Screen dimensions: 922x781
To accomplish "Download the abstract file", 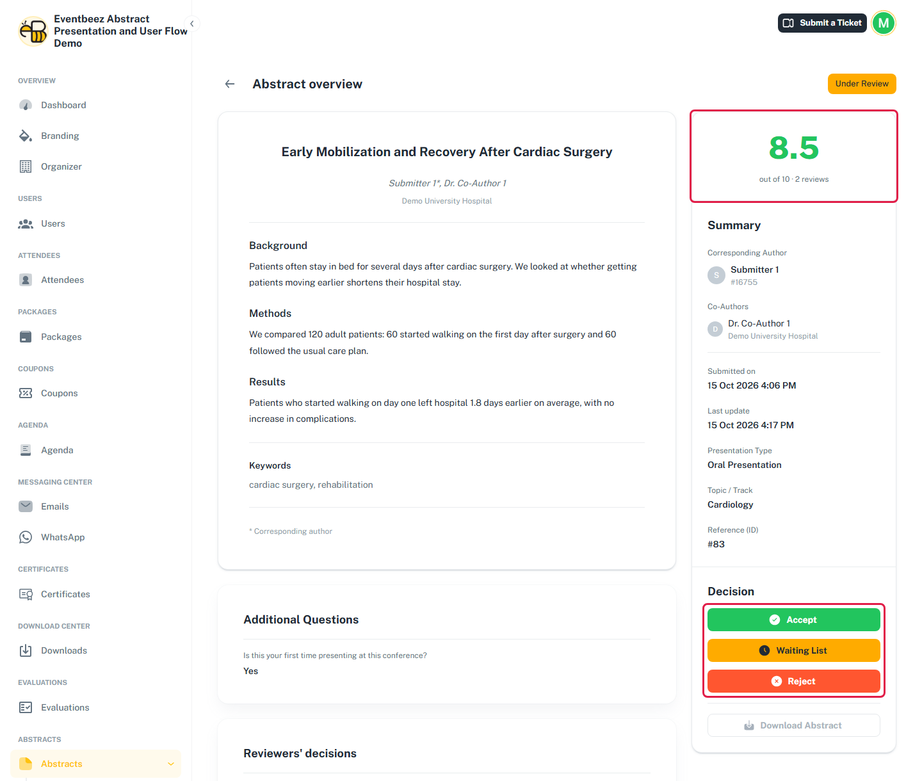I will [794, 725].
